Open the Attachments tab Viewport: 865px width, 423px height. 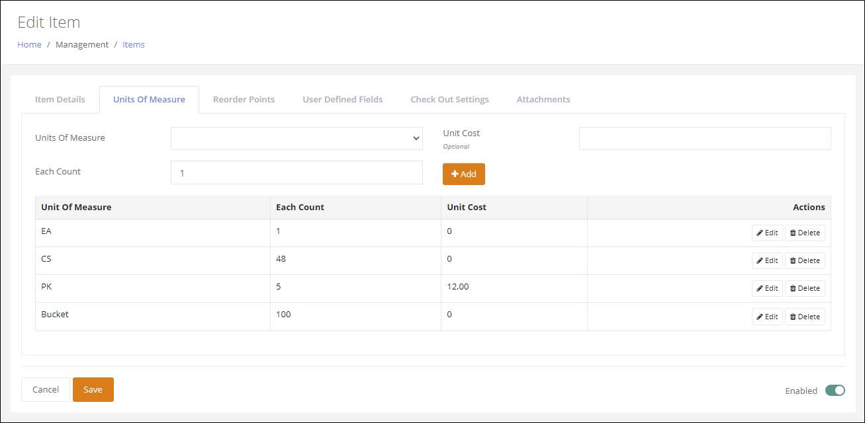[543, 99]
